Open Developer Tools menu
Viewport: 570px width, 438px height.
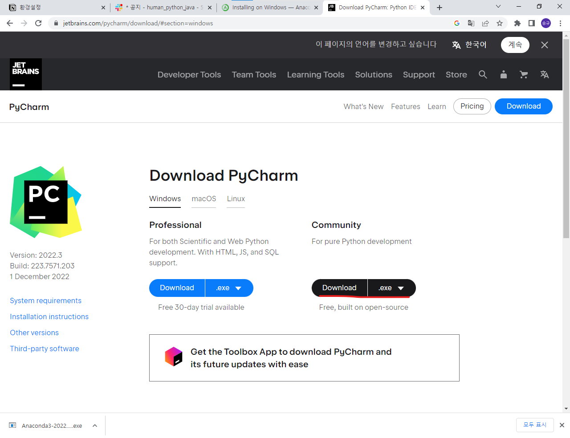point(189,74)
